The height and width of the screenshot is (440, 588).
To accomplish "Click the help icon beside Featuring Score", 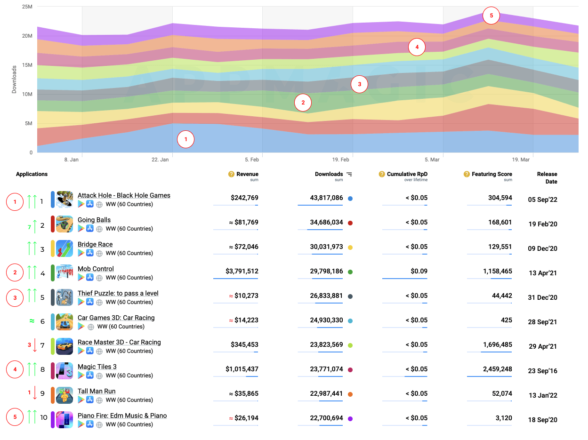I will pyautogui.click(x=467, y=174).
